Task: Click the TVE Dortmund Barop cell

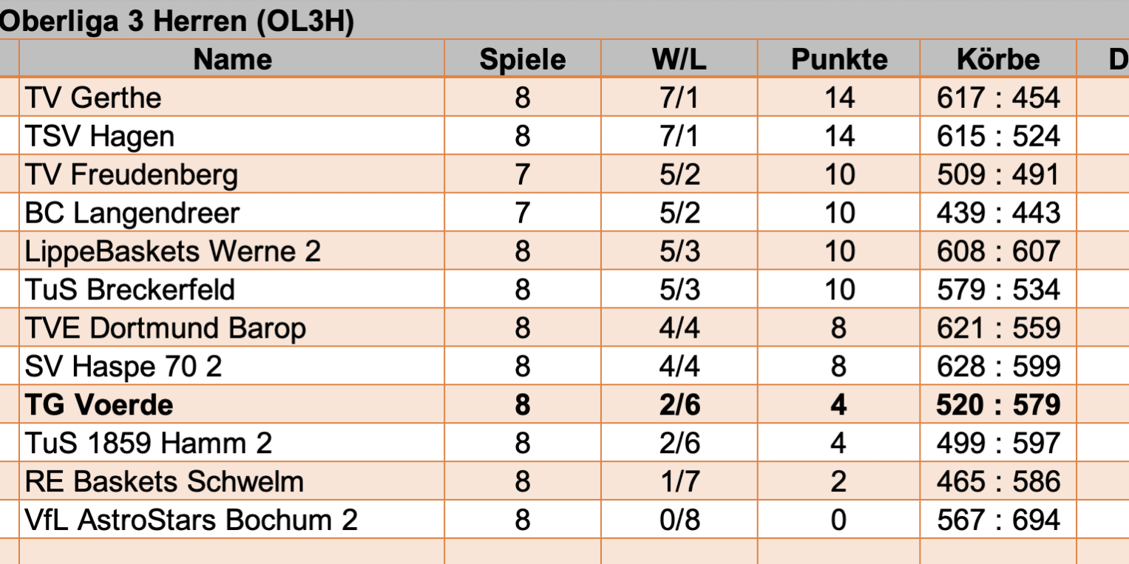Action: [x=166, y=328]
